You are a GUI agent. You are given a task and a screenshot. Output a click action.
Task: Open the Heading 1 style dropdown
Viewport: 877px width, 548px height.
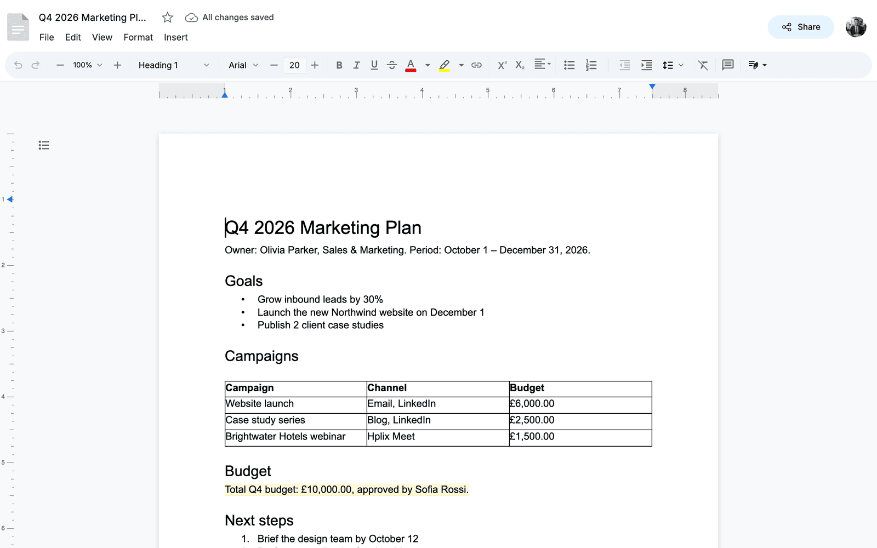(174, 65)
